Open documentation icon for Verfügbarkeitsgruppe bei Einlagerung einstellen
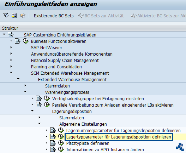 [x=39, y=98]
